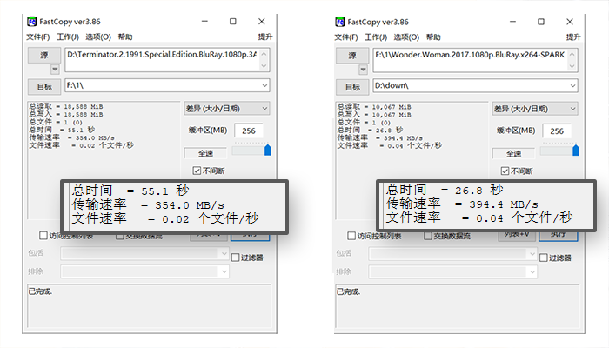Image resolution: width=609 pixels, height=348 pixels.
Task: Open 排除 filter dropdown in right window
Action: click(453, 271)
